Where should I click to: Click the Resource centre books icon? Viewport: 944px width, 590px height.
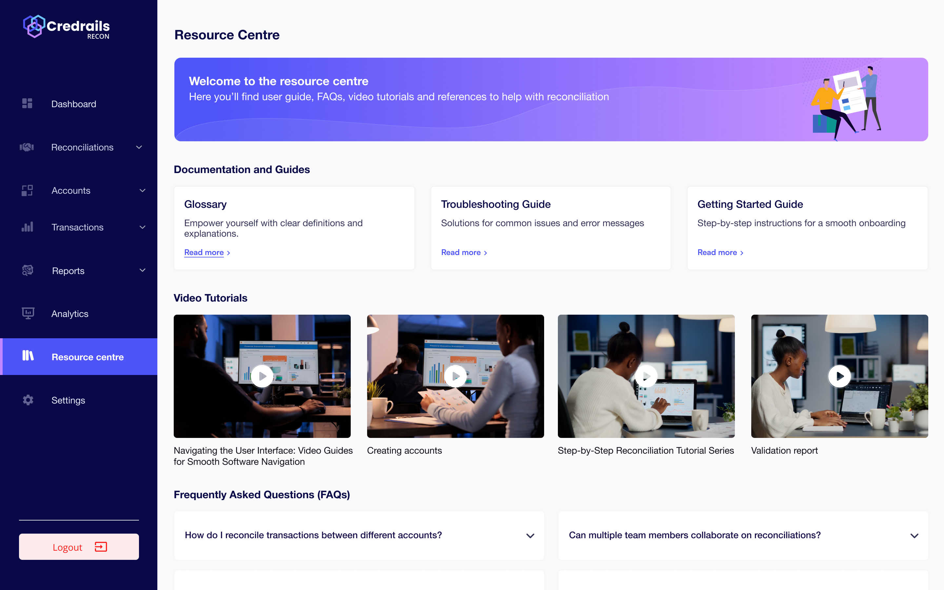28,356
